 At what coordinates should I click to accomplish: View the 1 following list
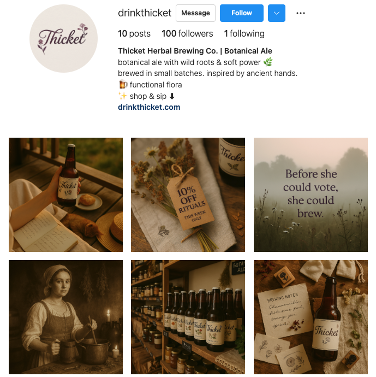[244, 33]
